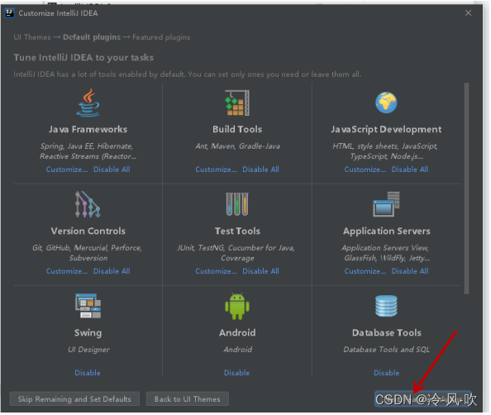Go Back to UI Themes
The width and height of the screenshot is (491, 415).
point(188,399)
